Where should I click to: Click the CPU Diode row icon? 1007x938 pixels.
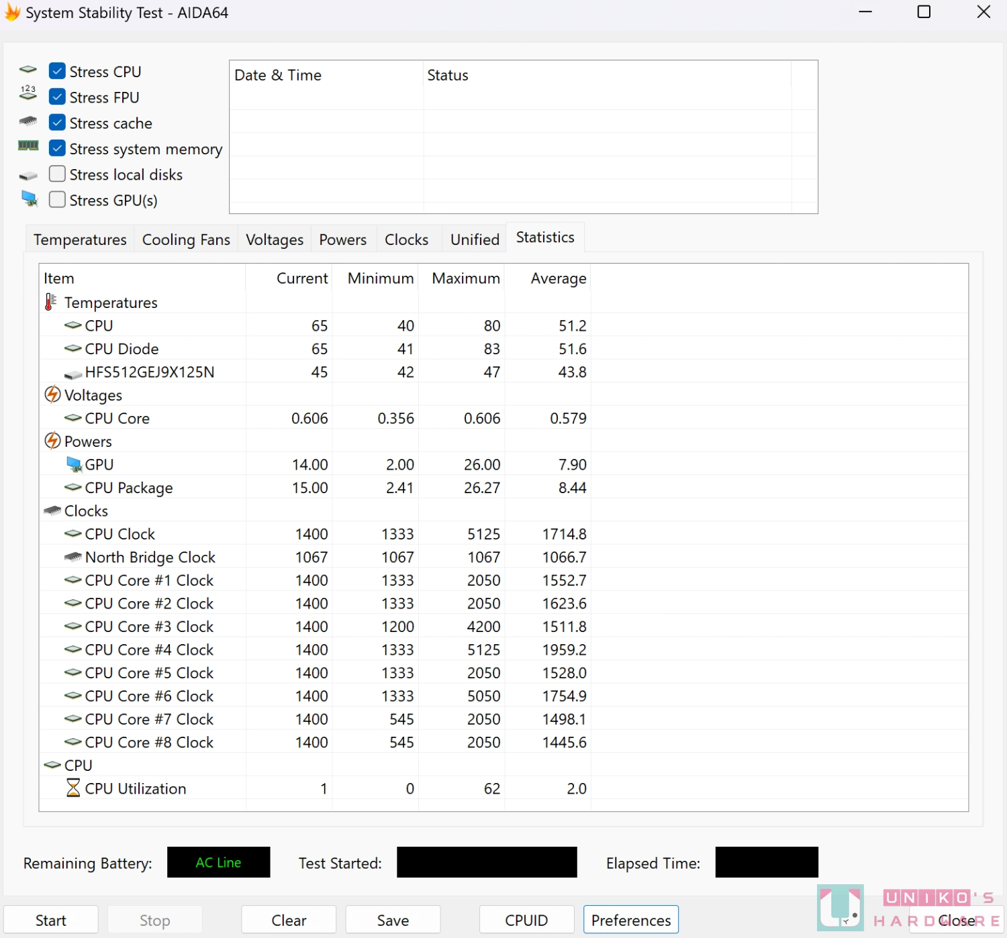[73, 348]
